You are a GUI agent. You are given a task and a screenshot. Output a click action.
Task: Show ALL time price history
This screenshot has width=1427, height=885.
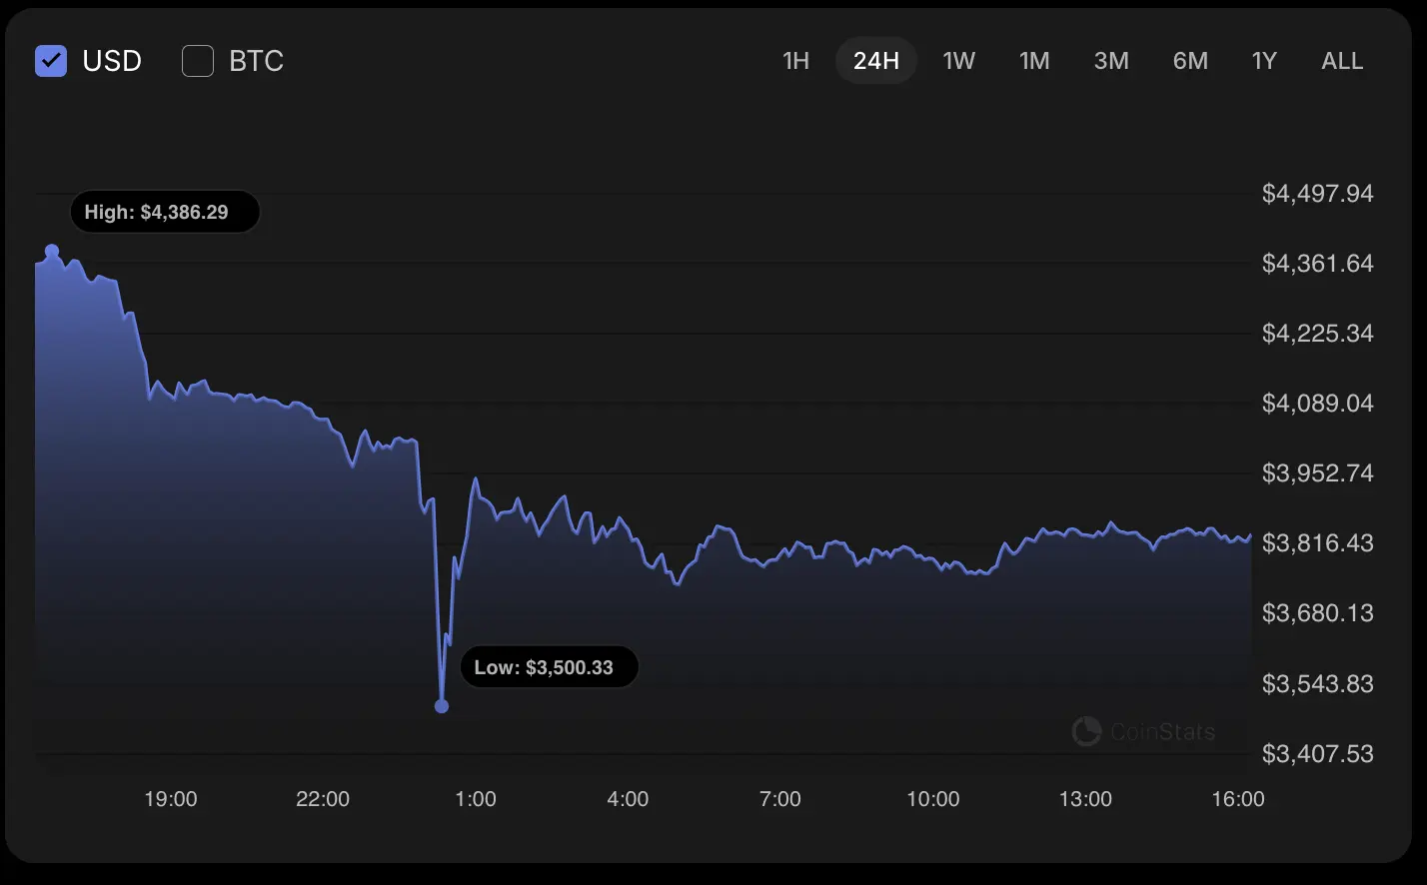point(1342,61)
